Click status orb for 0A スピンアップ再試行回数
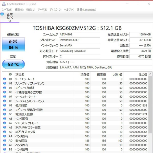The height and width of the screenshot is (153, 153). (x=5, y=110)
